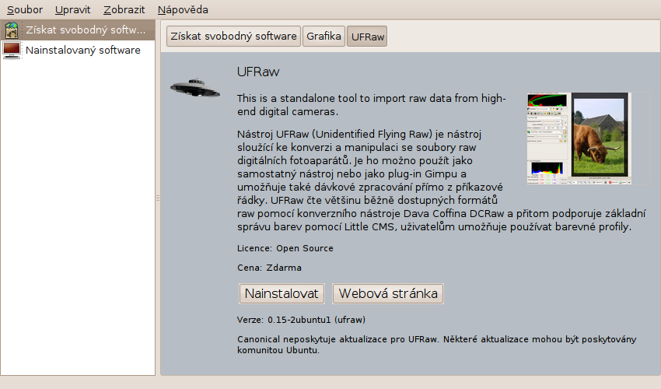Open the Webová stránka link button
Image resolution: width=661 pixels, height=389 pixels.
click(388, 293)
